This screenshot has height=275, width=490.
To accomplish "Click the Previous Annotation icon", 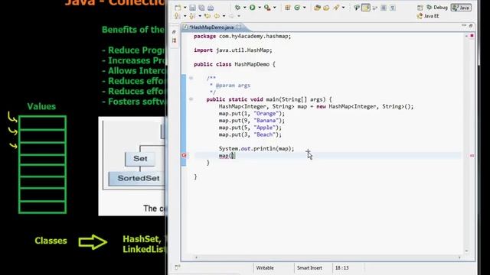I will tap(192, 16).
